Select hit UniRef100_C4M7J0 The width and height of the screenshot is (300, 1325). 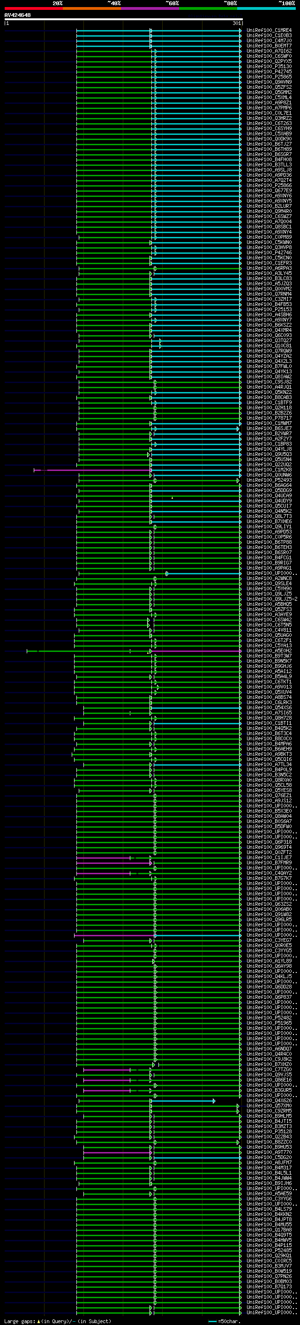(x=269, y=40)
